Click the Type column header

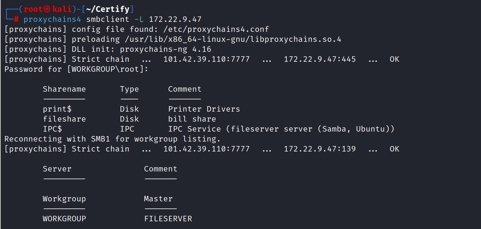(129, 89)
